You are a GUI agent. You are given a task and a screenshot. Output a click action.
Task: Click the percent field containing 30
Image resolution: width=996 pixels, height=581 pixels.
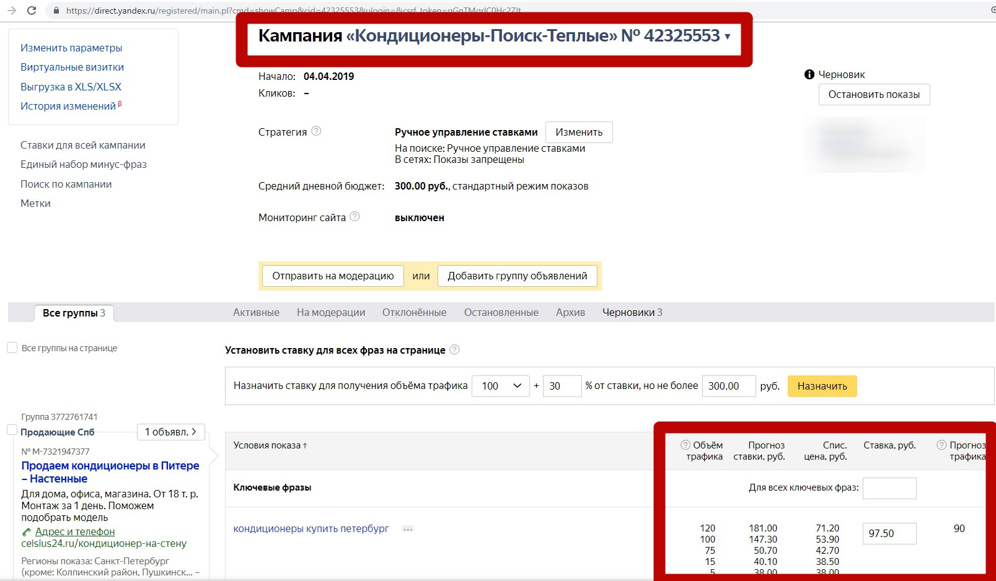click(x=562, y=386)
